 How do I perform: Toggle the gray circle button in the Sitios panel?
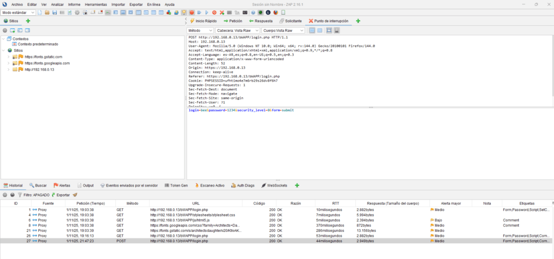[x=5, y=30]
